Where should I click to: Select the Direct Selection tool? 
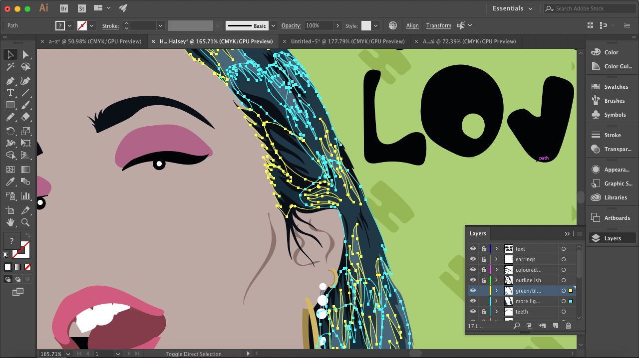(26, 54)
